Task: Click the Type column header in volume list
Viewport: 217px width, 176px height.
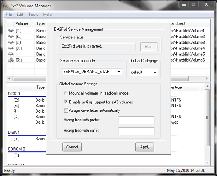Action: pyautogui.click(x=40, y=23)
